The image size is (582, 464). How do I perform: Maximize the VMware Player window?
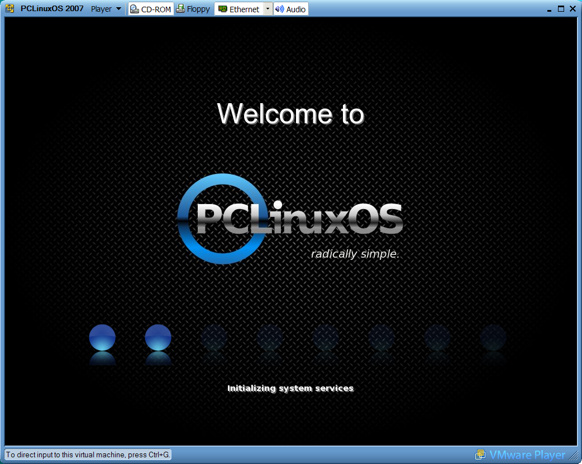561,8
